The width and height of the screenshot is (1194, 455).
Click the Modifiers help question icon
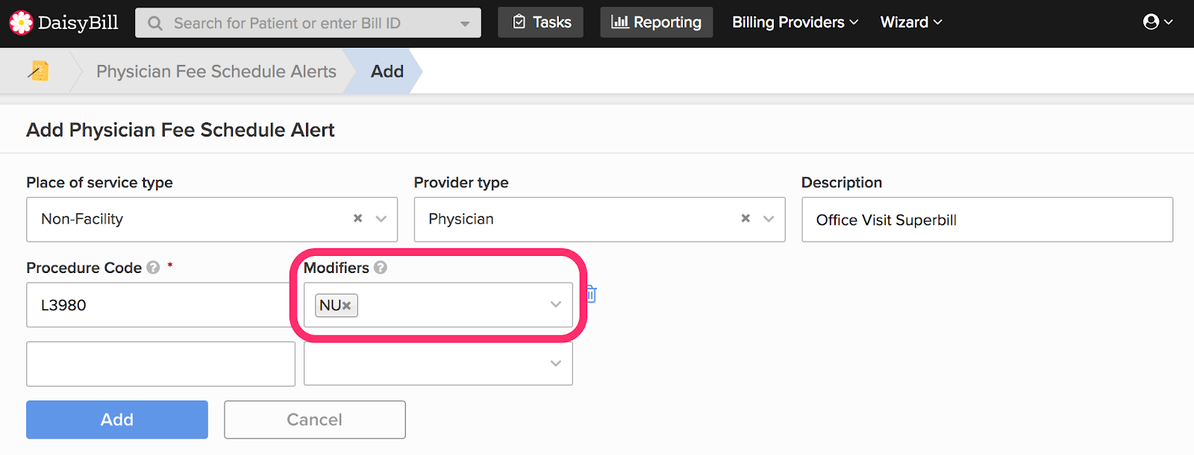pyautogui.click(x=381, y=268)
